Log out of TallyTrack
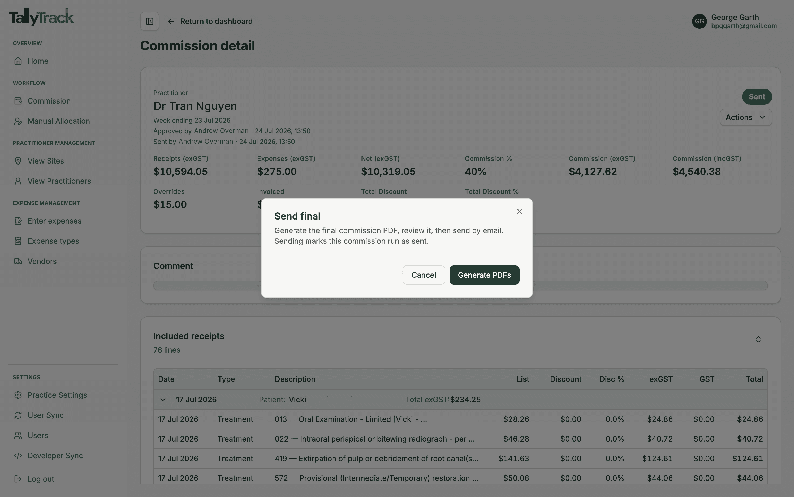This screenshot has width=794, height=497. point(41,479)
